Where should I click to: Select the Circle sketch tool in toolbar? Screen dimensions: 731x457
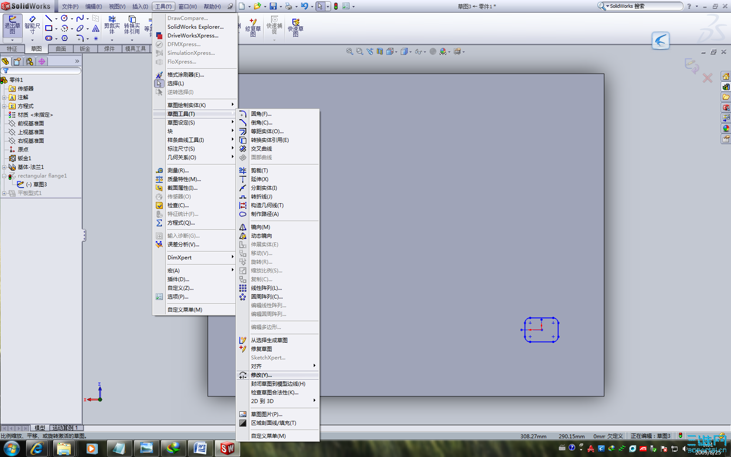tap(64, 18)
